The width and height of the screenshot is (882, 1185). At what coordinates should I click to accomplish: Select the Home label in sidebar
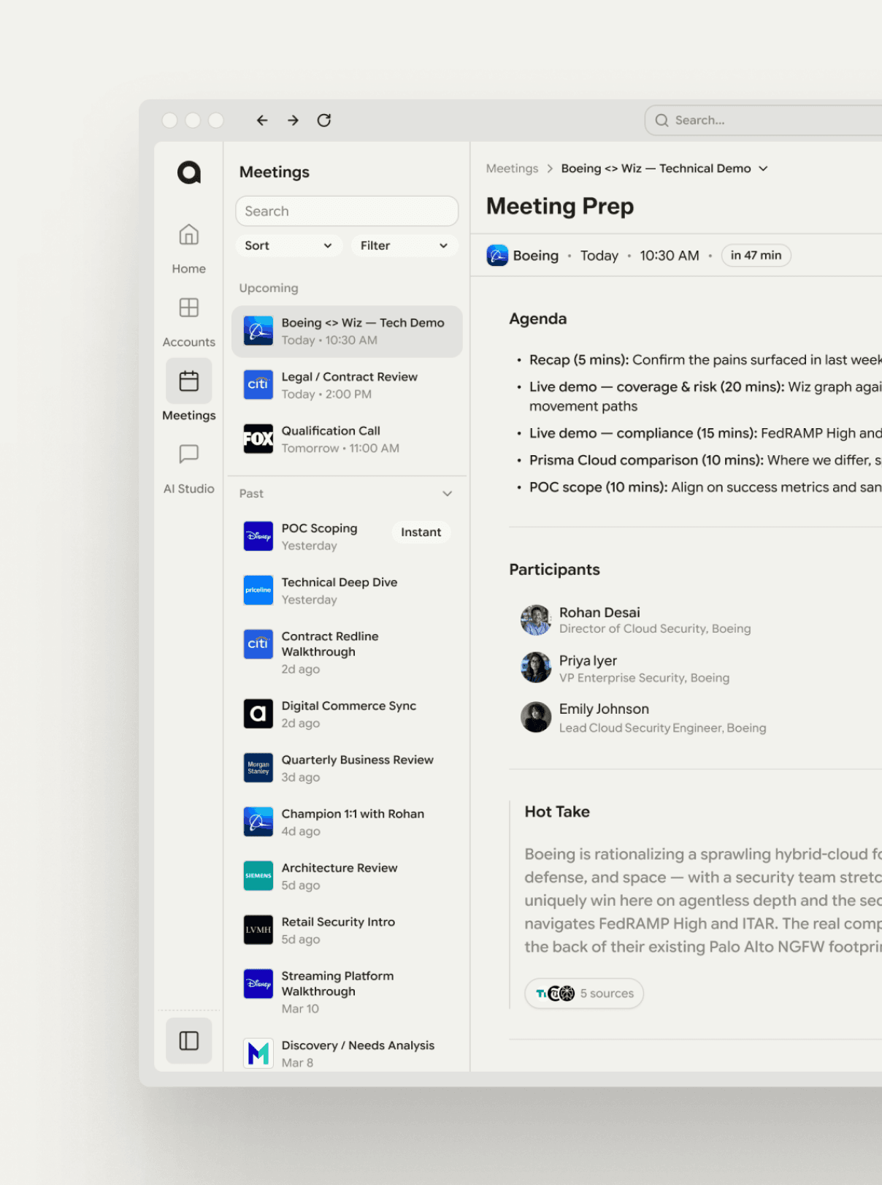coord(189,269)
